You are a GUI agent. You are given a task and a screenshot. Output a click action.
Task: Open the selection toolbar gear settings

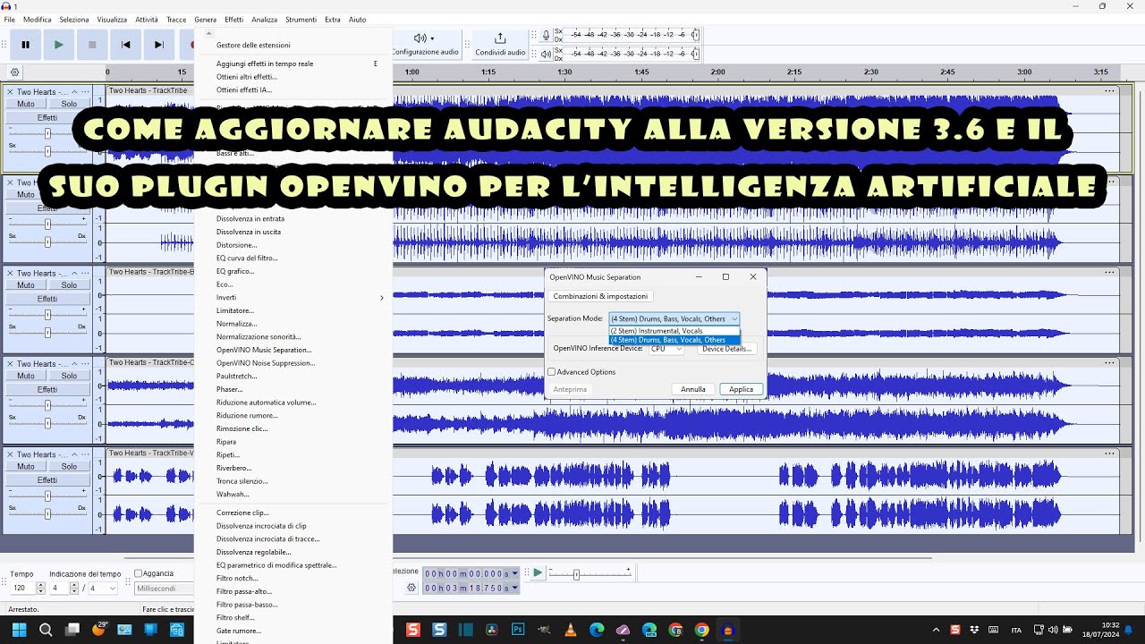pyautogui.click(x=411, y=588)
